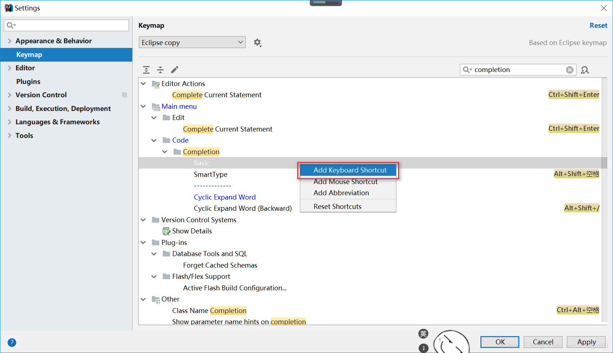
Task: Click the OK button
Action: 500,342
